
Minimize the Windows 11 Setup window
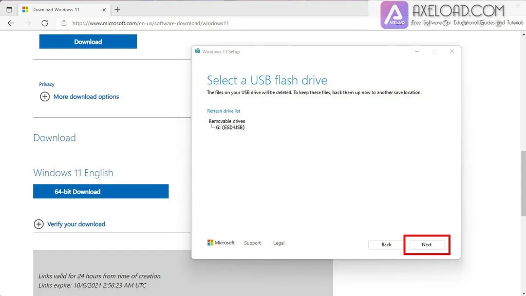417,52
